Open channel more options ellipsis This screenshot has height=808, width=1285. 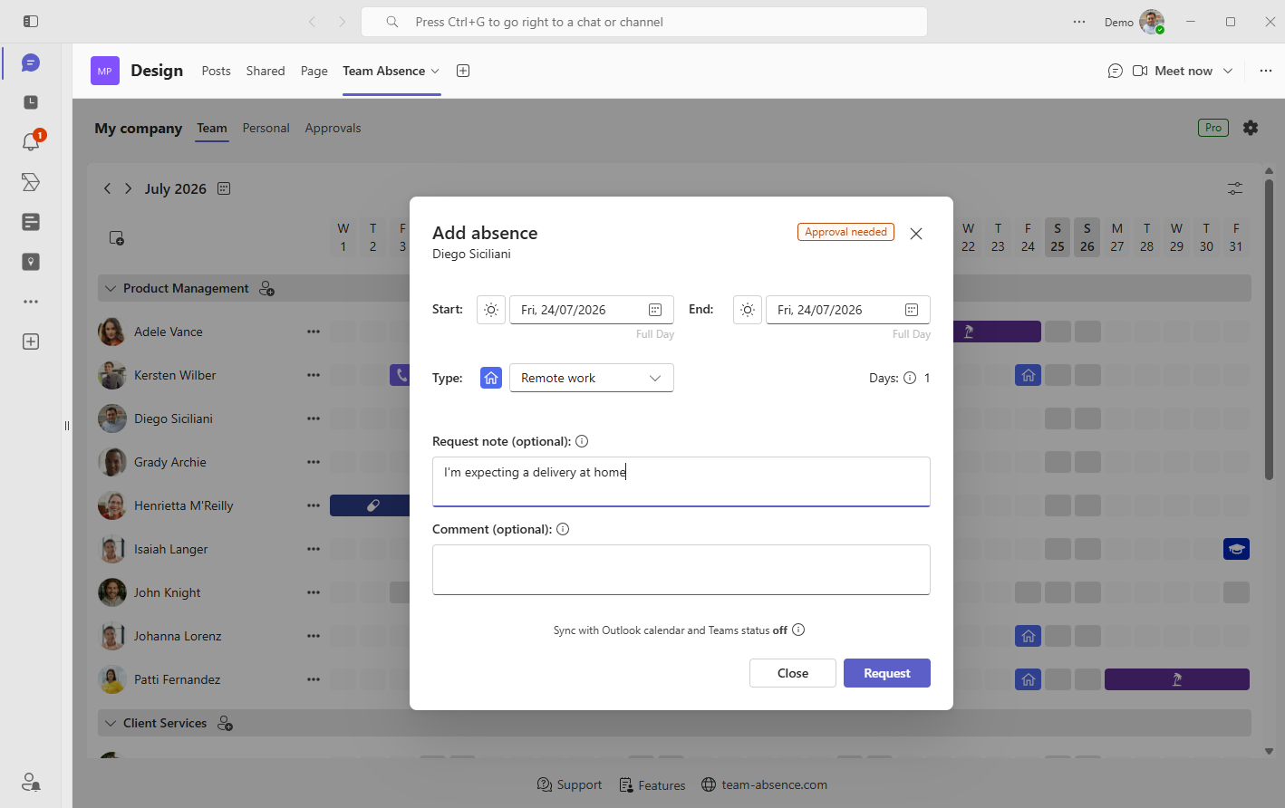1266,71
